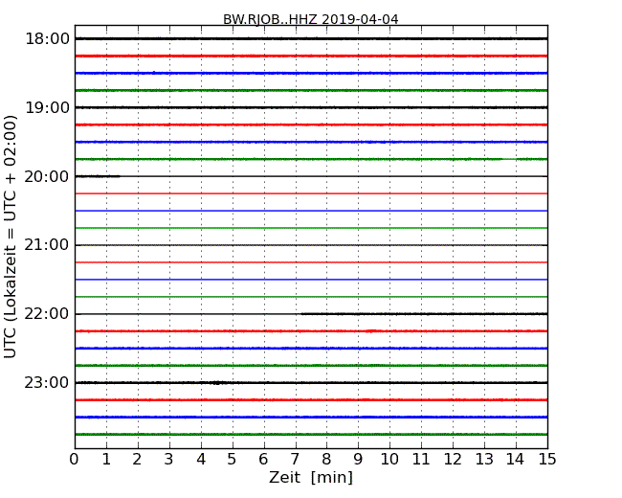This screenshot has width=622, height=498.
Task: Click the 21:00 time label
Action: (47, 245)
